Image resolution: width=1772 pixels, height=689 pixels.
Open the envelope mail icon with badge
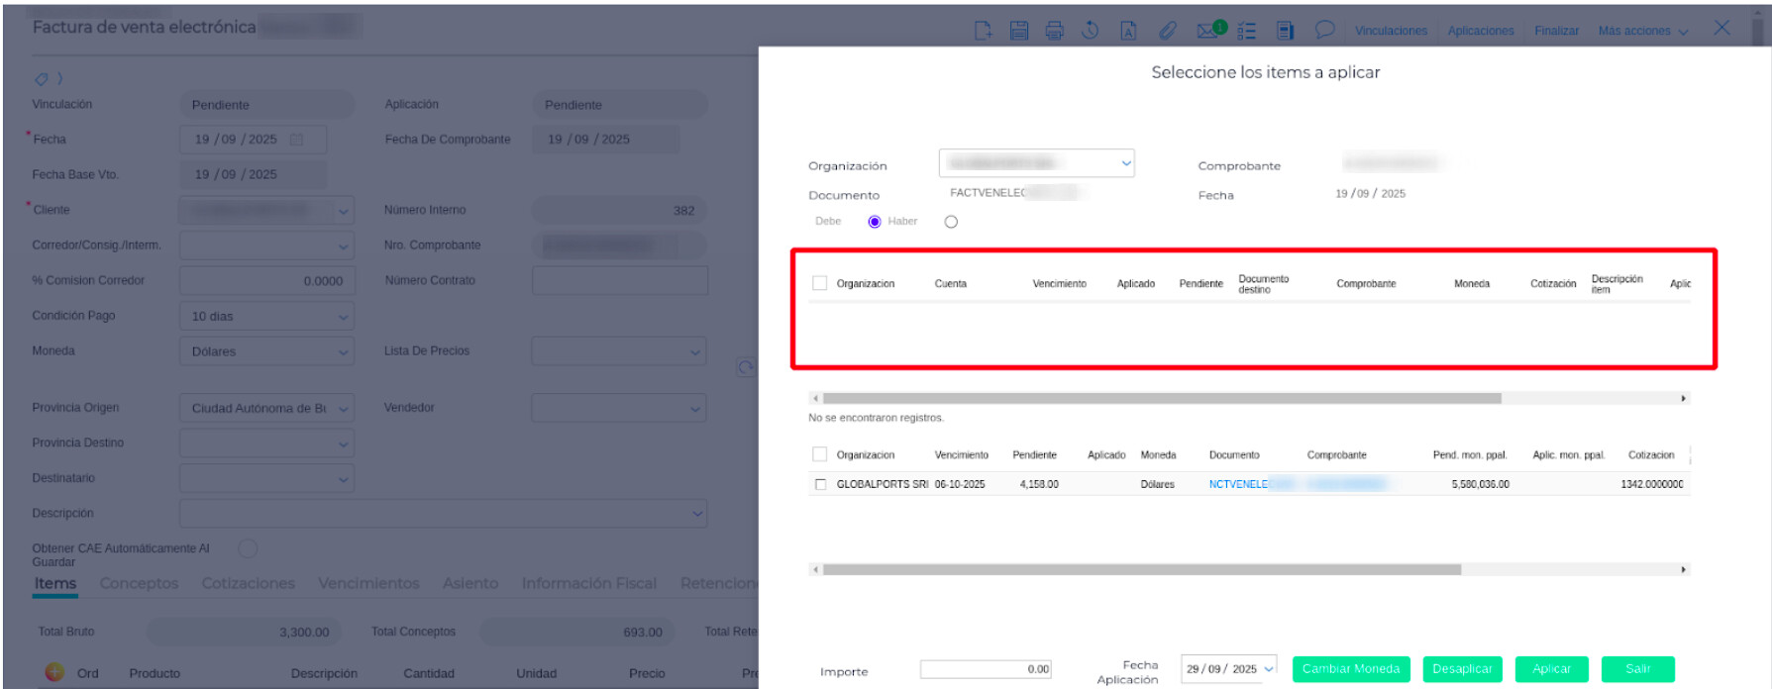click(x=1207, y=31)
